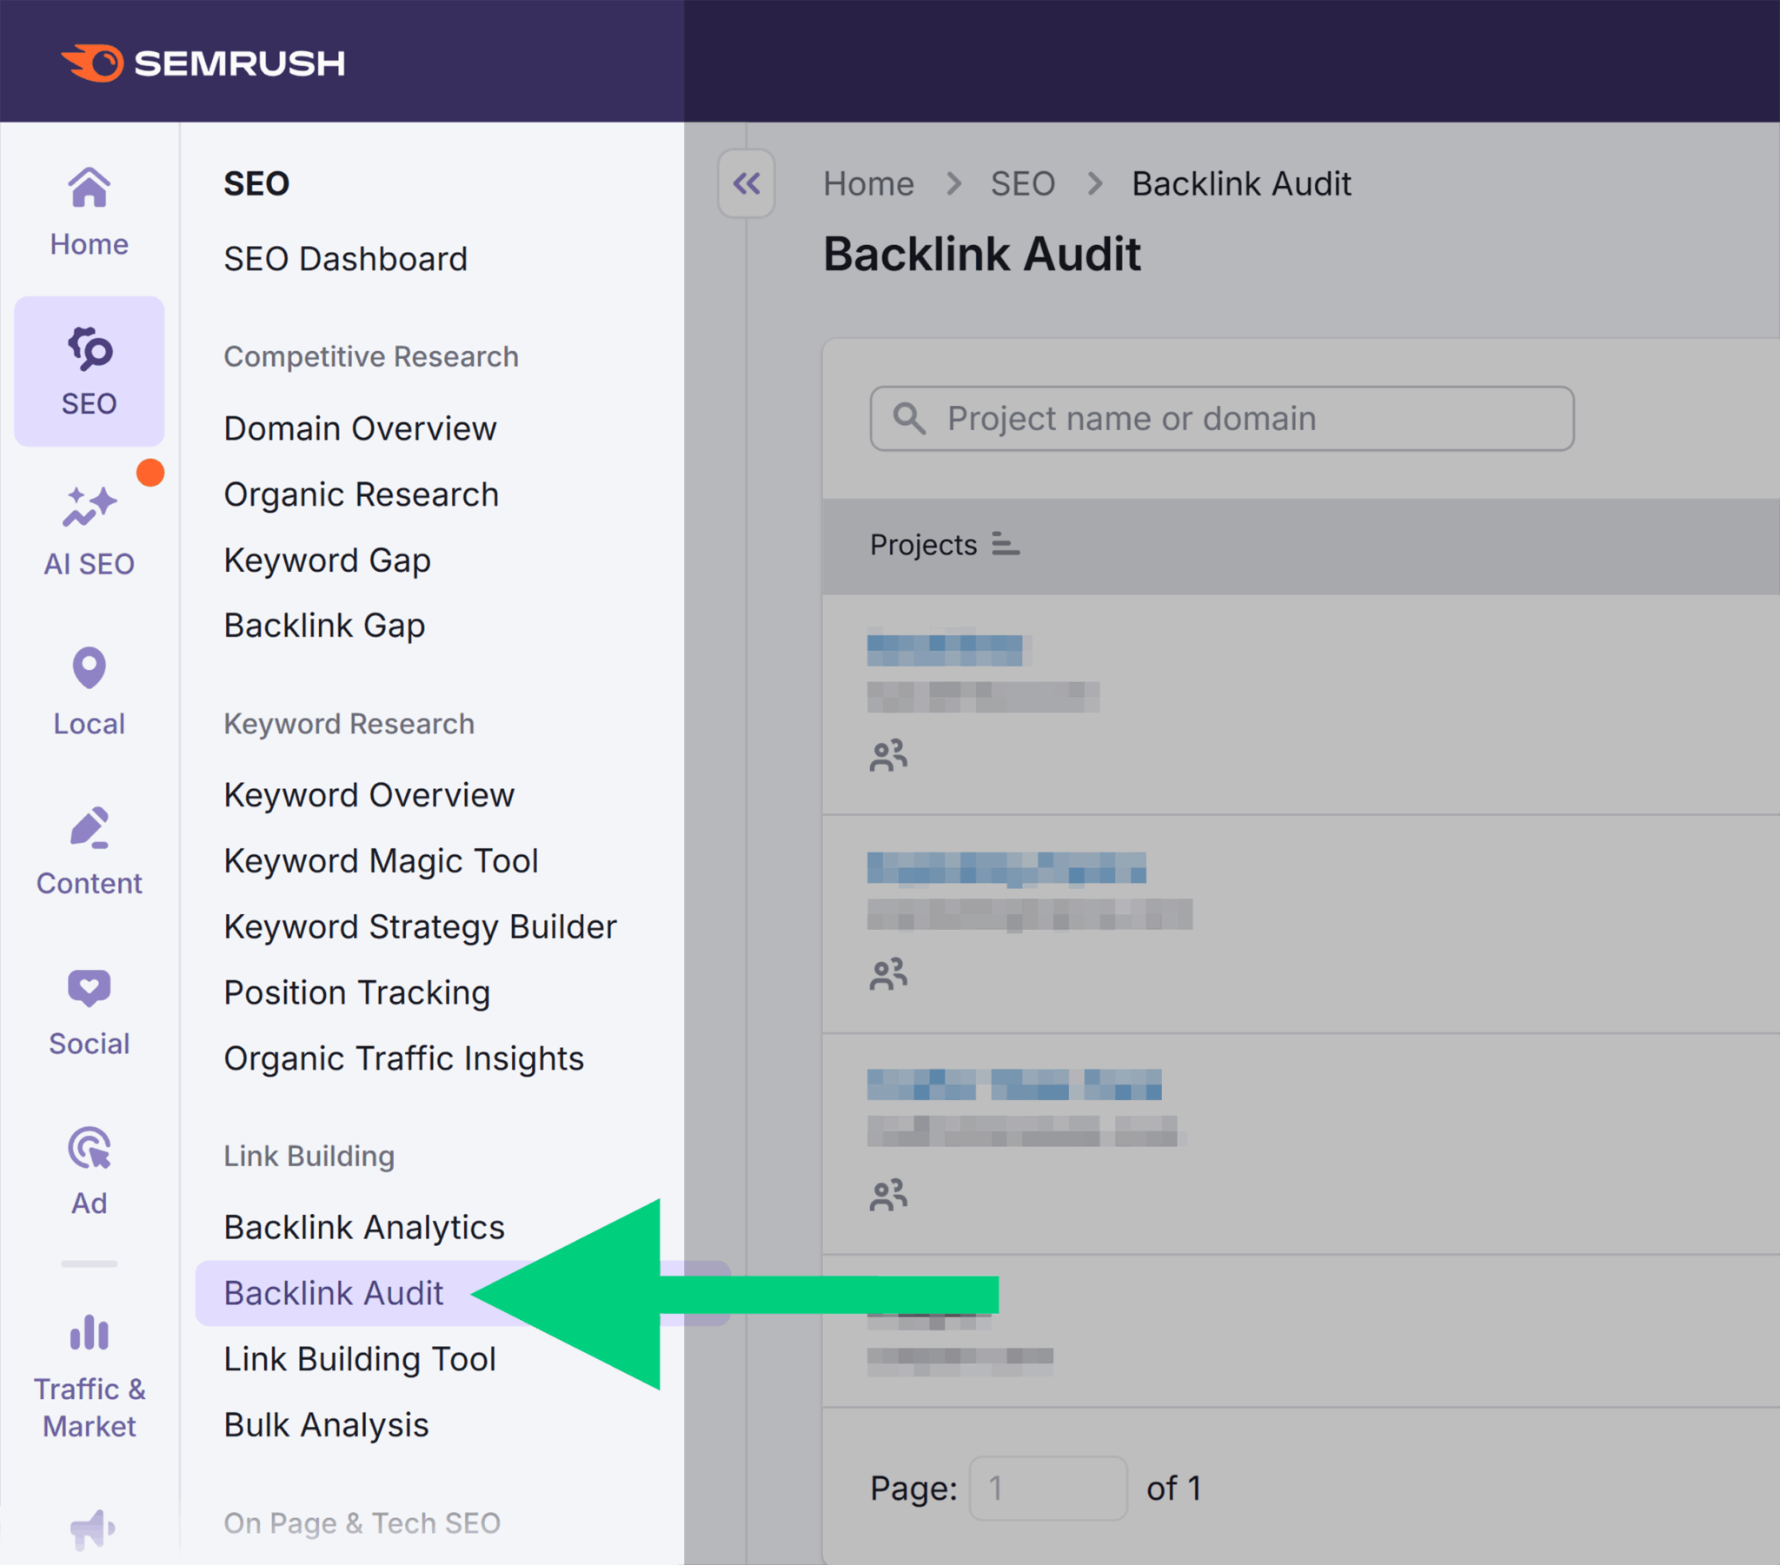The height and width of the screenshot is (1565, 1780).
Task: Expand the breadcrumb SEO level
Action: [1023, 183]
